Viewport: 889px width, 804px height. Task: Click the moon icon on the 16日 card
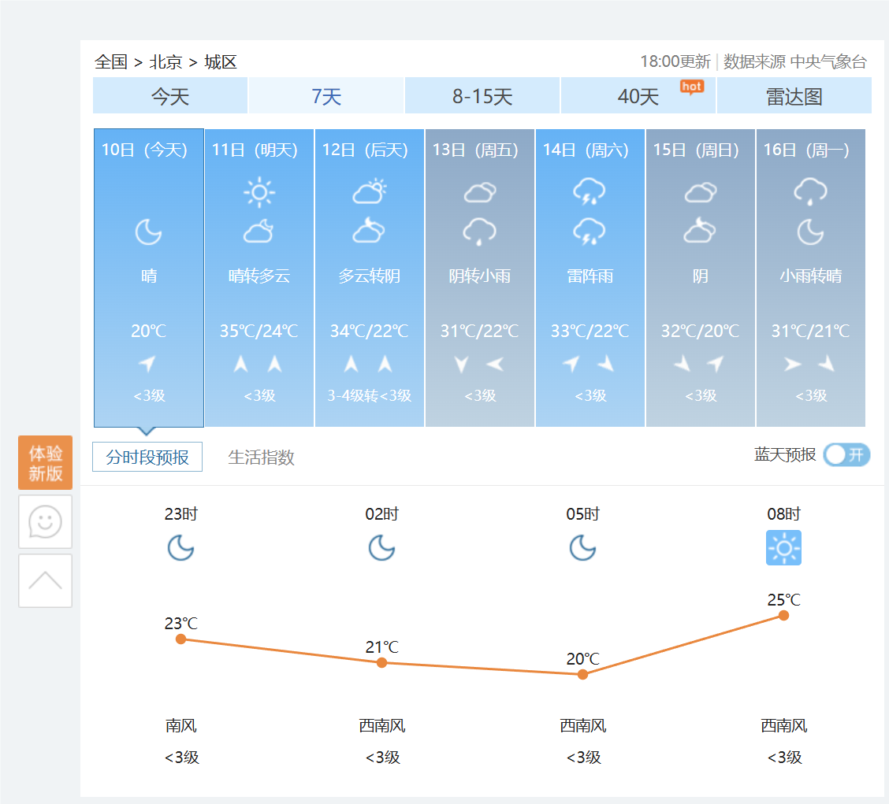(x=810, y=232)
